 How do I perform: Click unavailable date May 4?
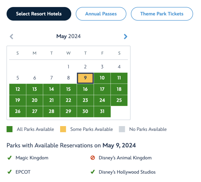coord(119,67)
